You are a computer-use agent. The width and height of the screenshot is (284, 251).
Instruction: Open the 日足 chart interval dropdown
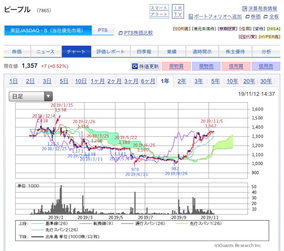coord(31,96)
